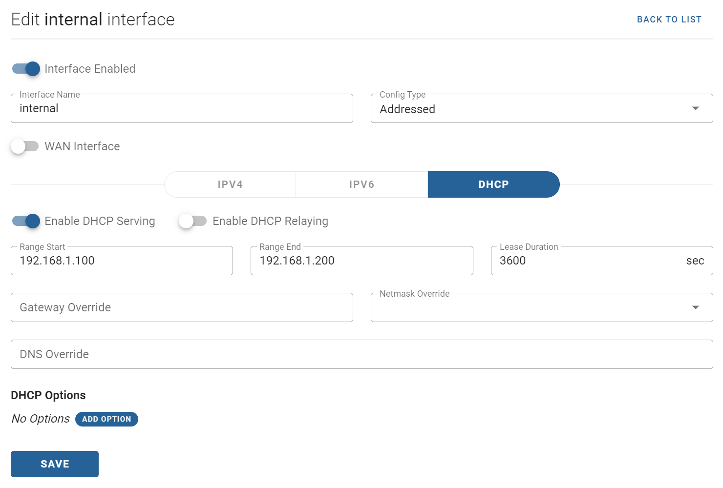Viewport: 723px width, 488px height.
Task: Click the sec unit in Lease Duration
Action: [695, 261]
